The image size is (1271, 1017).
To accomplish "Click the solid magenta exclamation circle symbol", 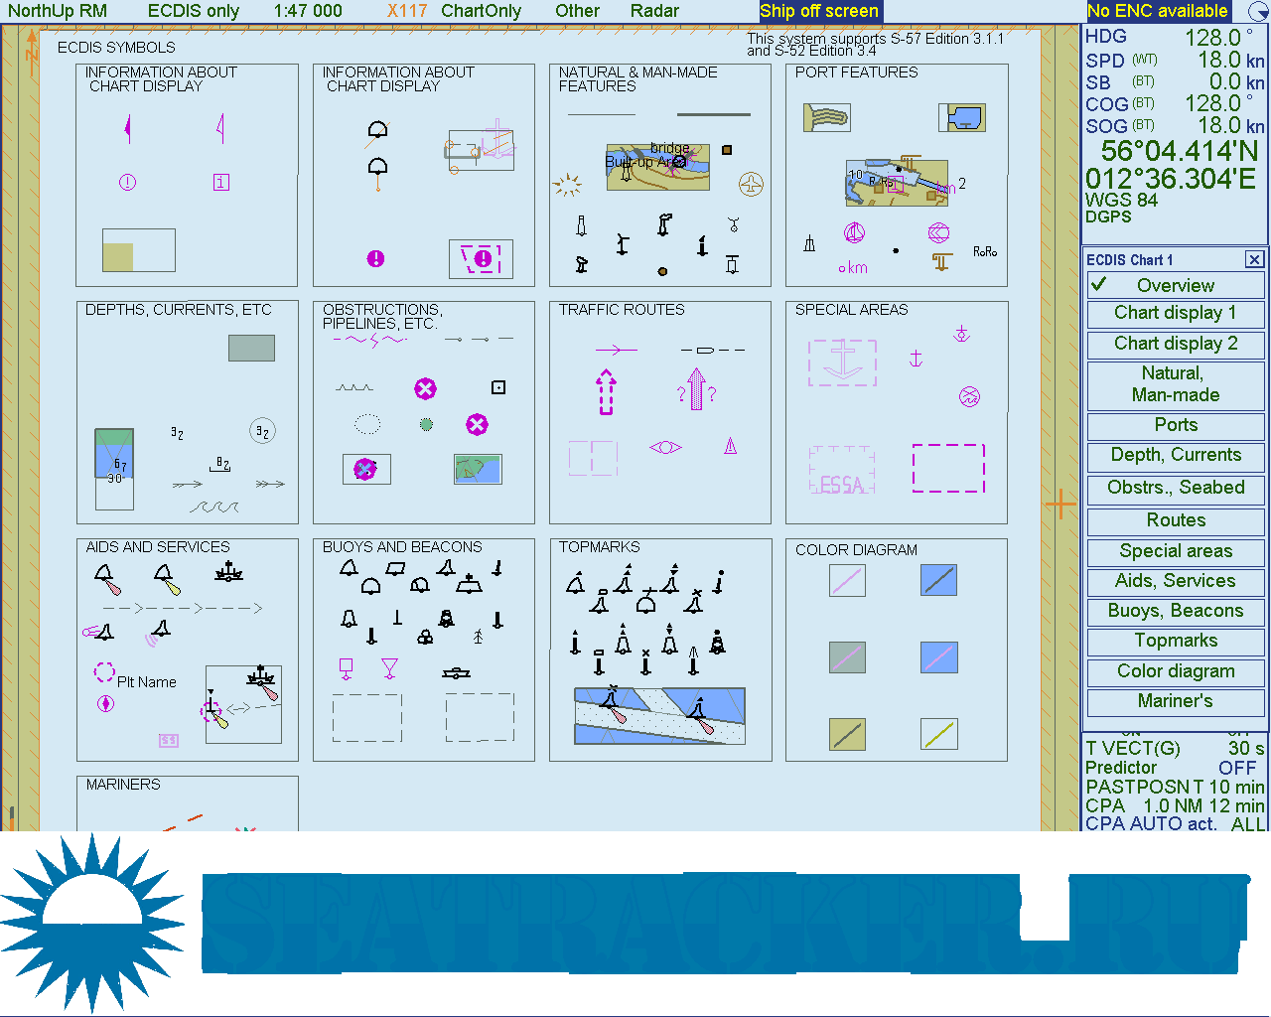I will [x=375, y=258].
